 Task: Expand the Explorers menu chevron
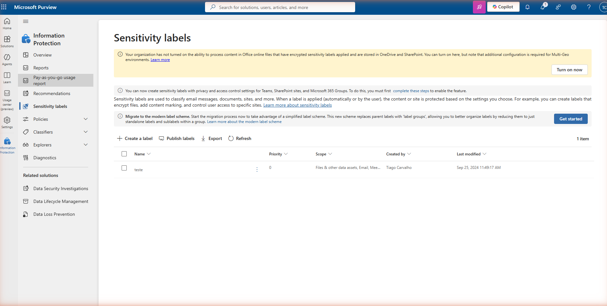pos(86,145)
